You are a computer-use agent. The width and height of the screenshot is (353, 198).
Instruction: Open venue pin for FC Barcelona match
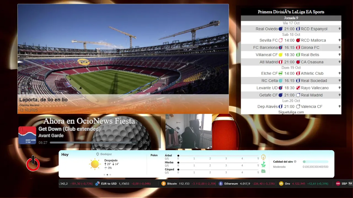[x=339, y=48]
